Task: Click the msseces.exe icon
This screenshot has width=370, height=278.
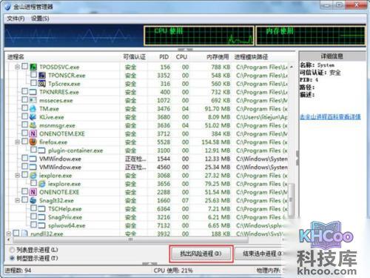Action: point(33,100)
